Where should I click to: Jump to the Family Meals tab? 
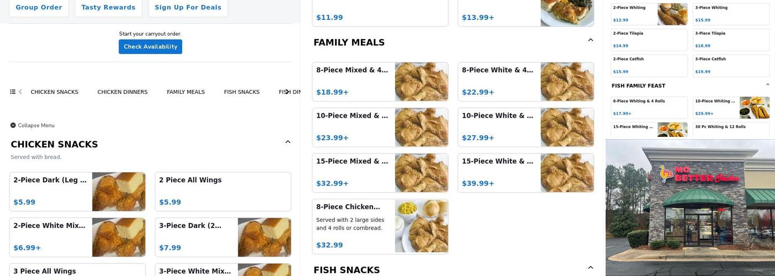point(185,92)
